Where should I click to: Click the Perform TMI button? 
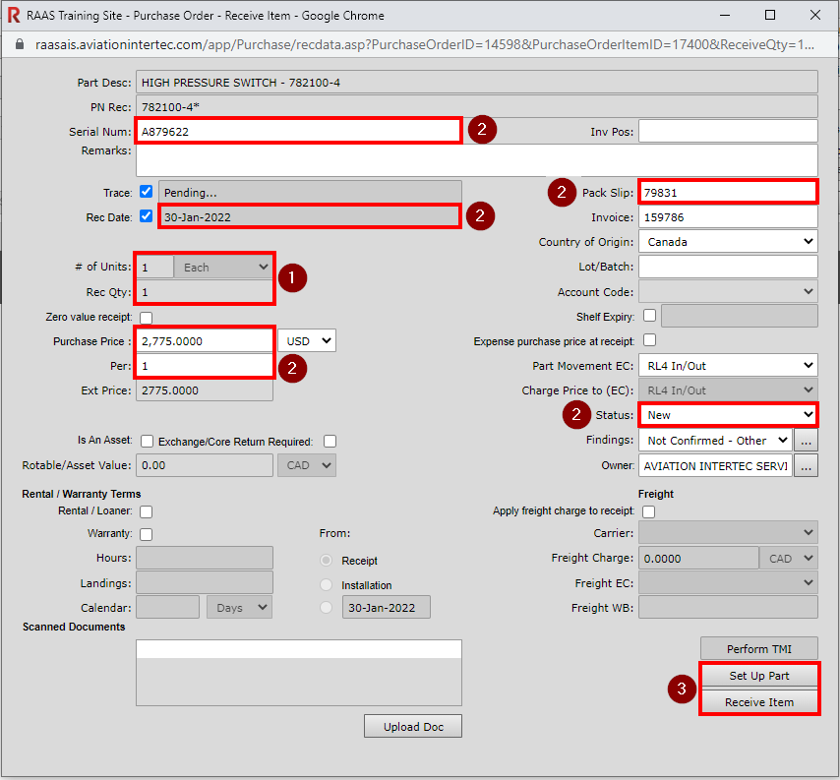point(758,649)
